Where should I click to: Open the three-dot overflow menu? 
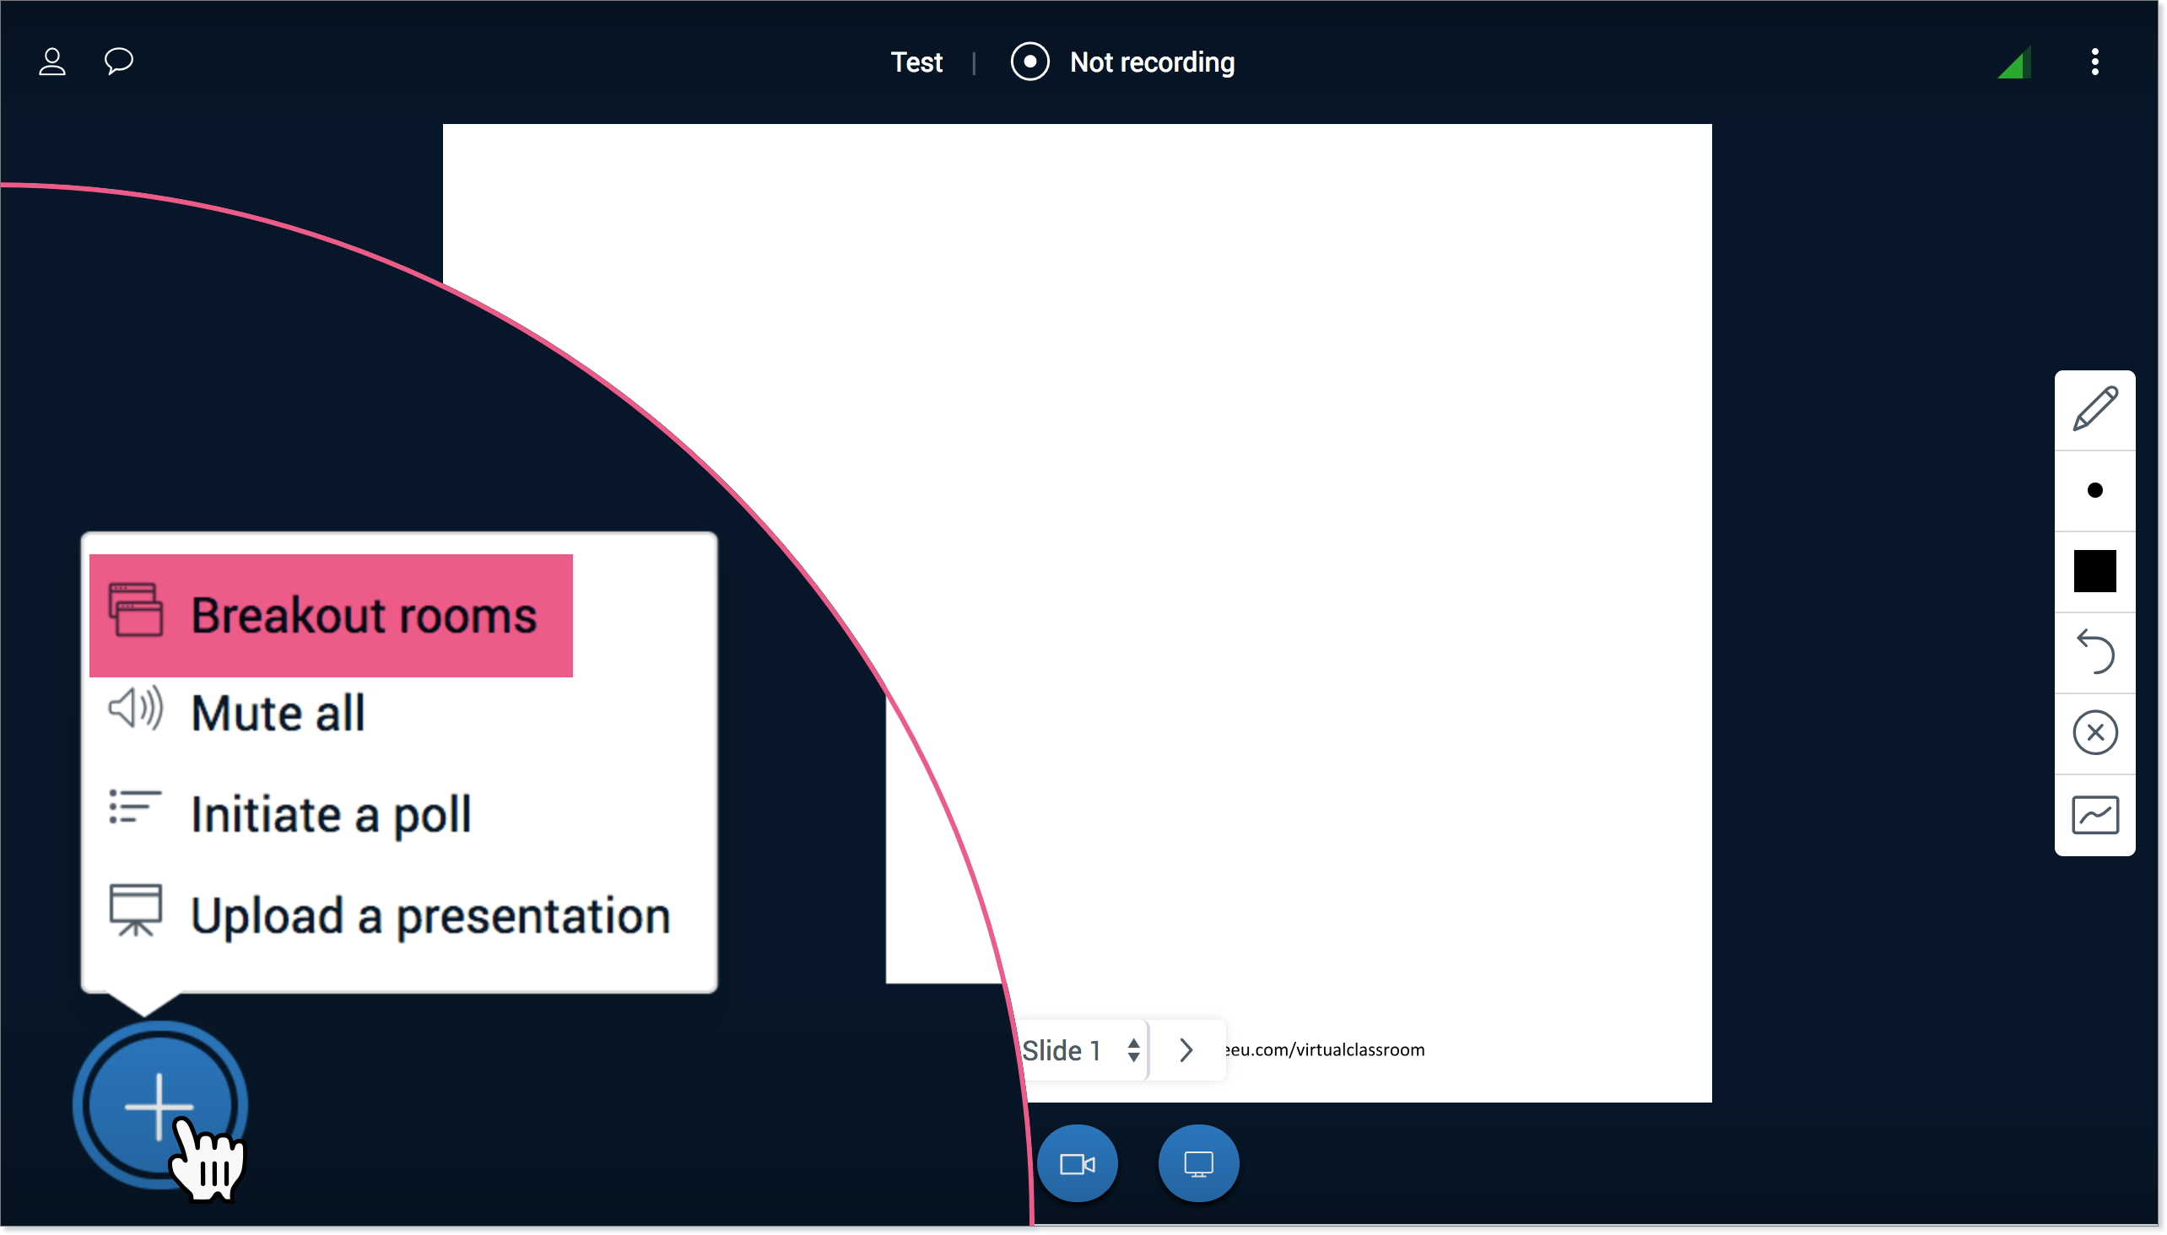coord(2095,61)
